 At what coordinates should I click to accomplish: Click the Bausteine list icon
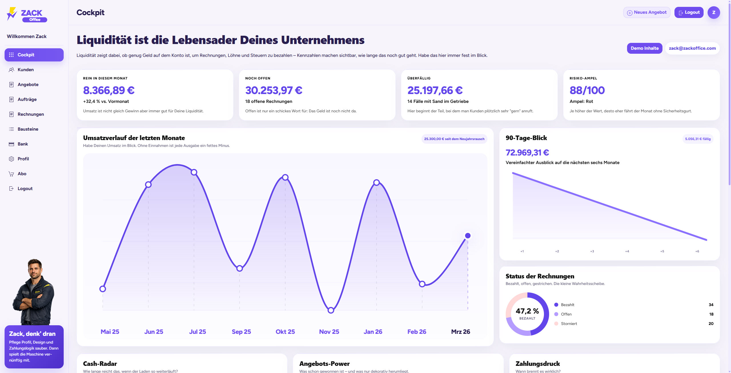(11, 129)
